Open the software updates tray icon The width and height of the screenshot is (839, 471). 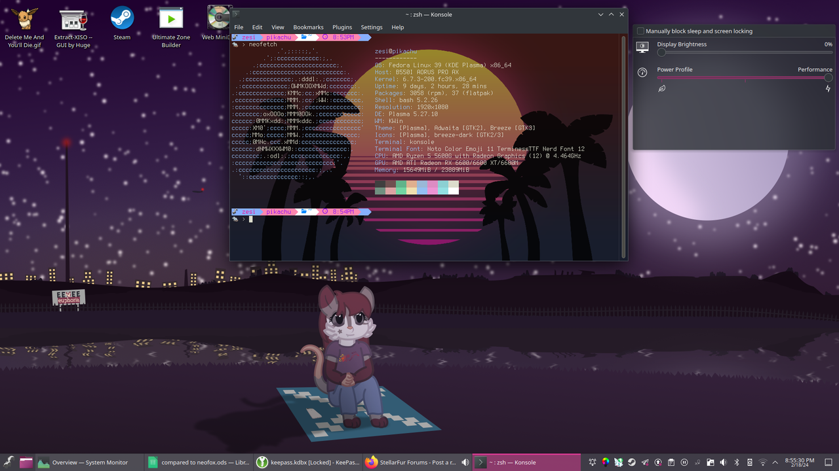point(657,462)
